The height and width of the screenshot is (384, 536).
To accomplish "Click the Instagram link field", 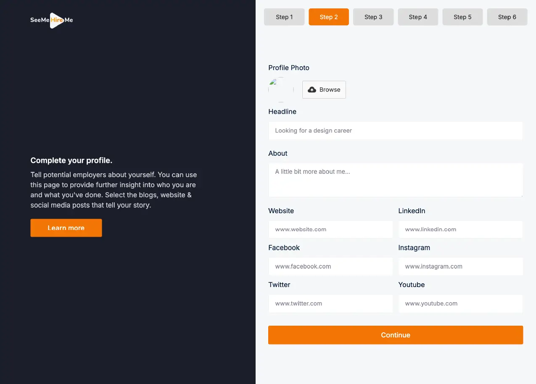I will click(460, 266).
